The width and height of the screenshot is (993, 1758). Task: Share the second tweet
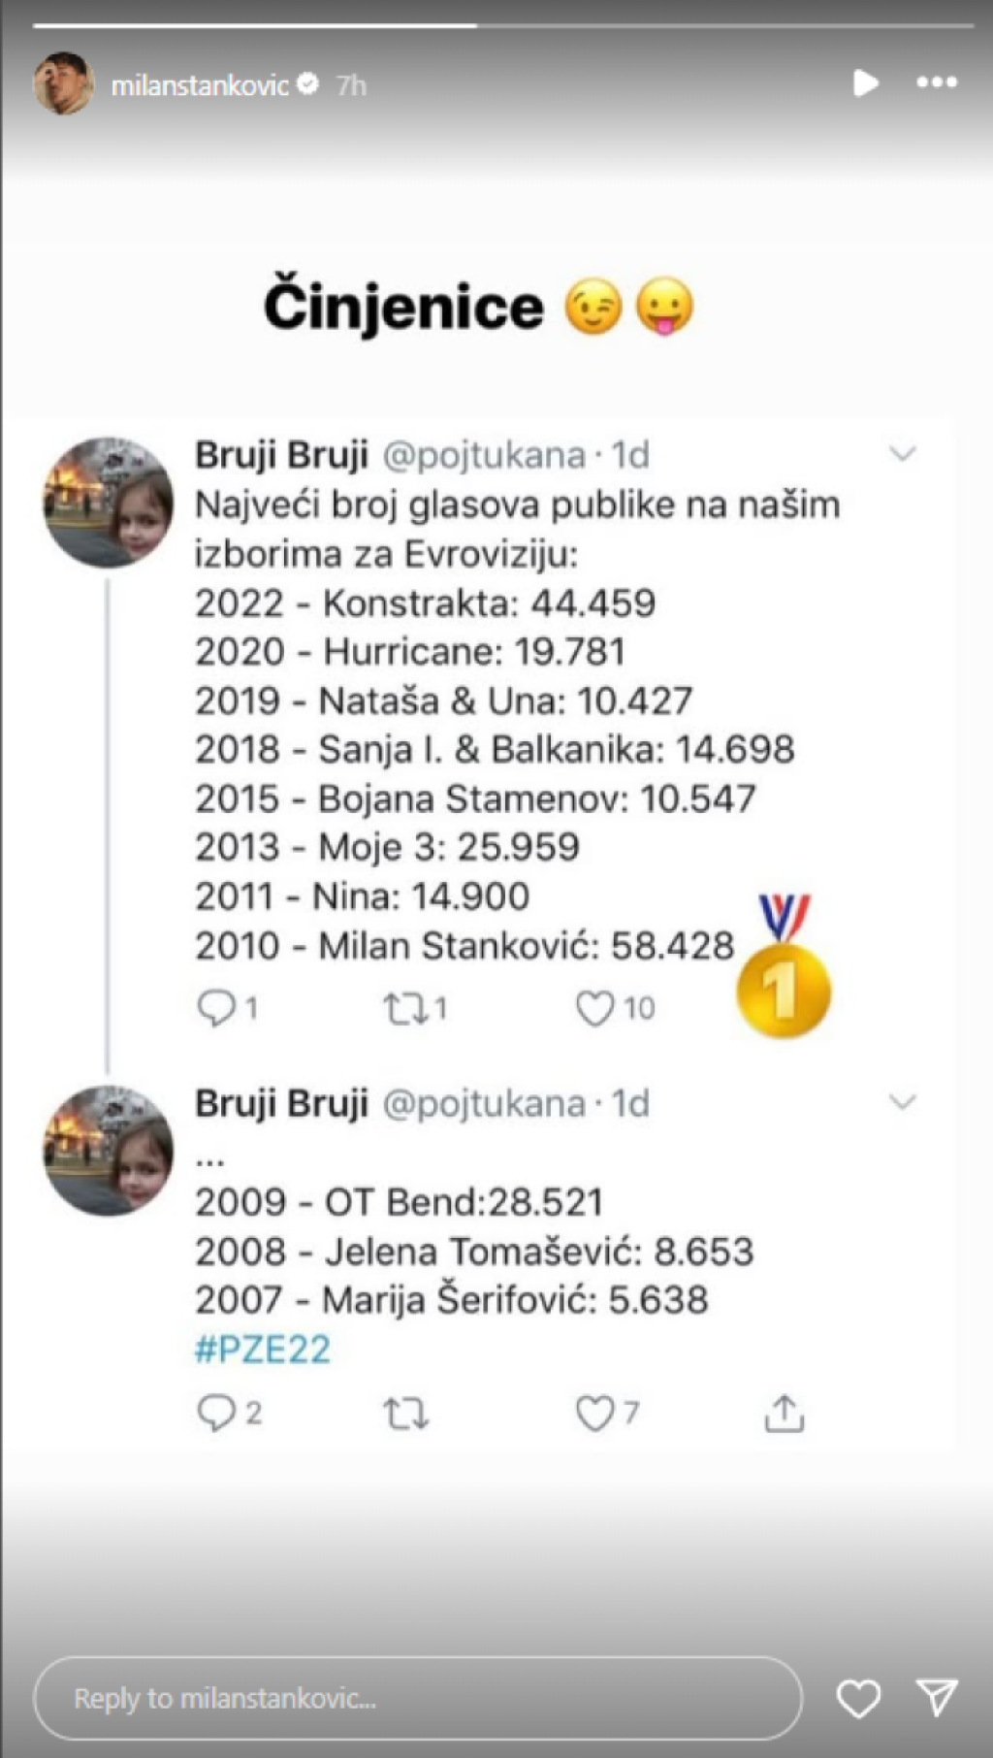pos(784,1414)
